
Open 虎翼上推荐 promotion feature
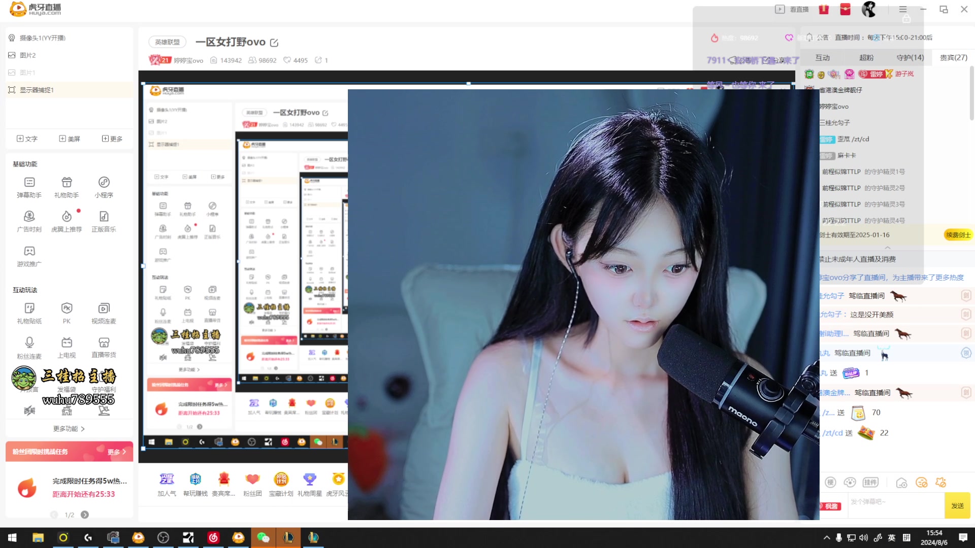[x=67, y=221]
